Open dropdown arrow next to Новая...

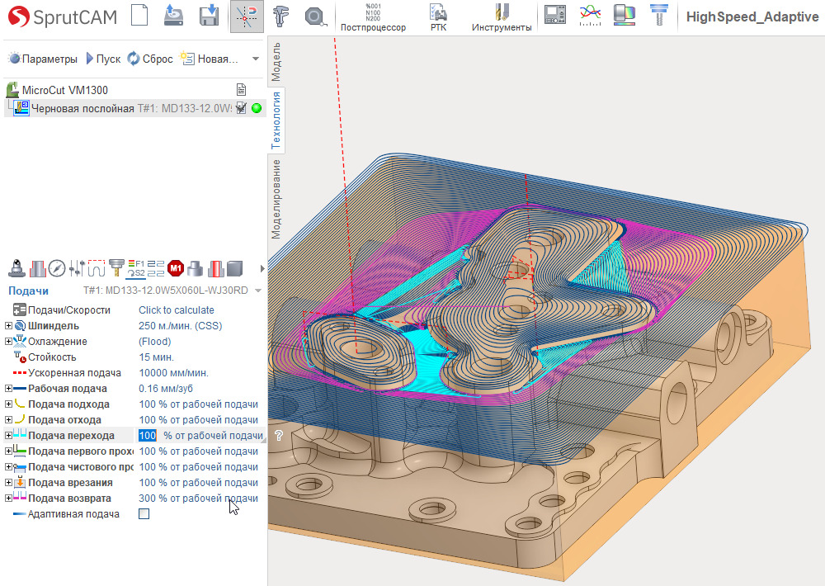tap(256, 59)
